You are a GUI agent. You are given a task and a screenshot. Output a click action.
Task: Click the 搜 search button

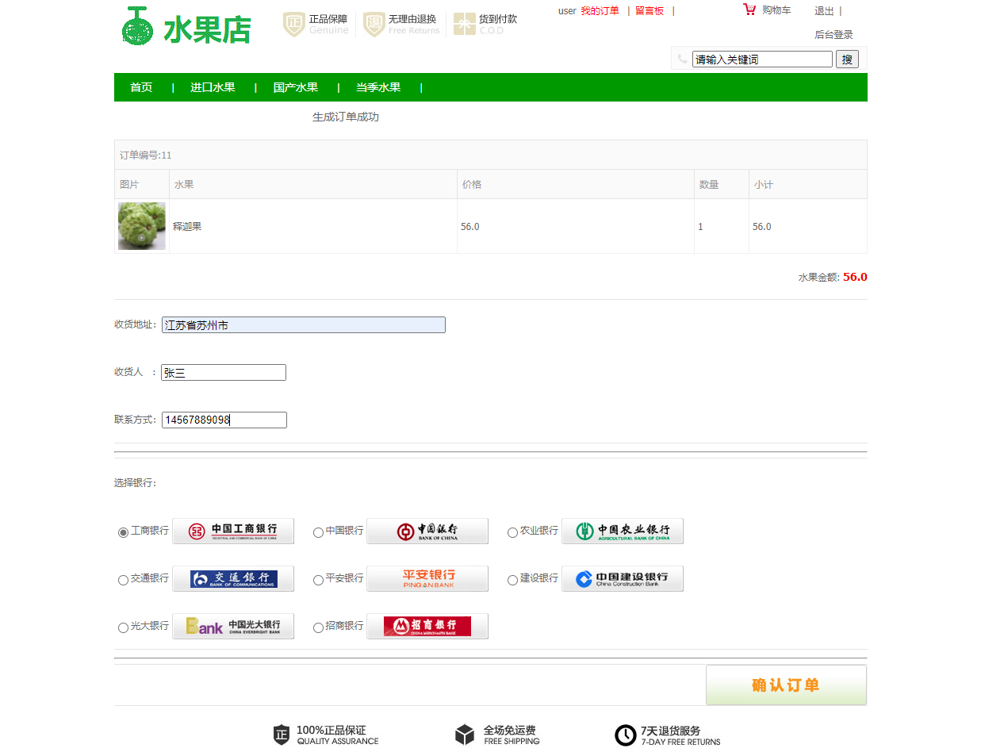[847, 59]
